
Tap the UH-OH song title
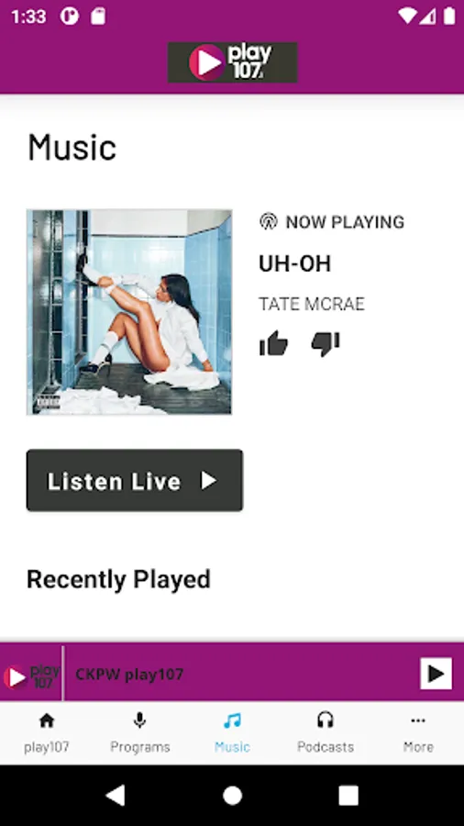coord(294,263)
